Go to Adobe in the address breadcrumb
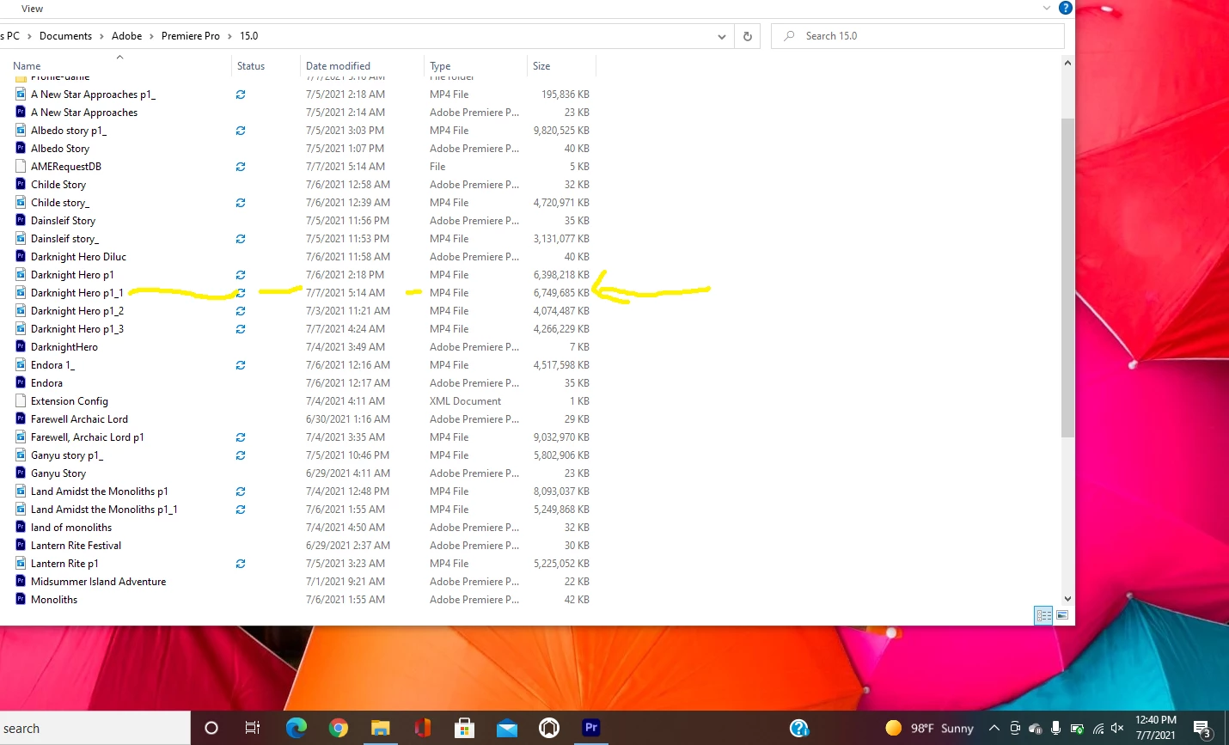This screenshot has width=1229, height=745. (x=126, y=36)
